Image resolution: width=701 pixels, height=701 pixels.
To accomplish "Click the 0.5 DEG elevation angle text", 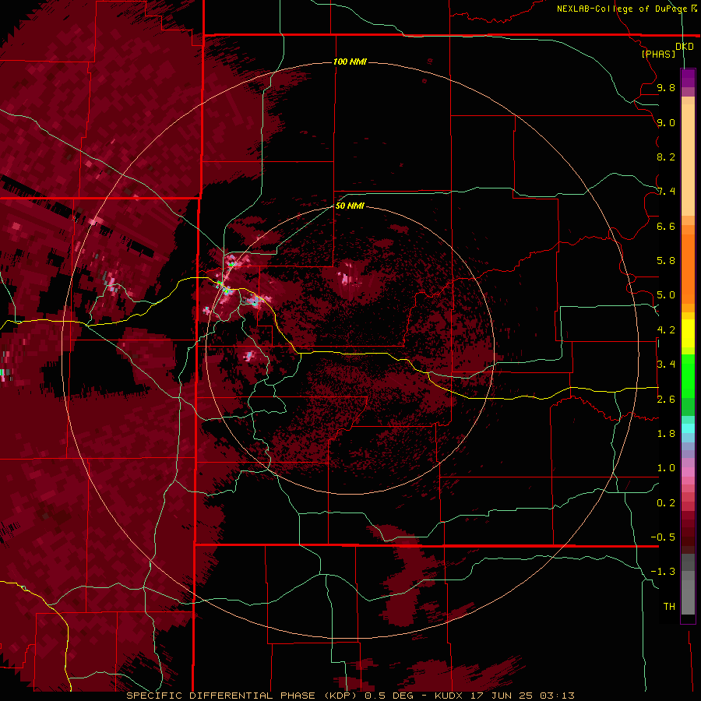I will (x=389, y=696).
